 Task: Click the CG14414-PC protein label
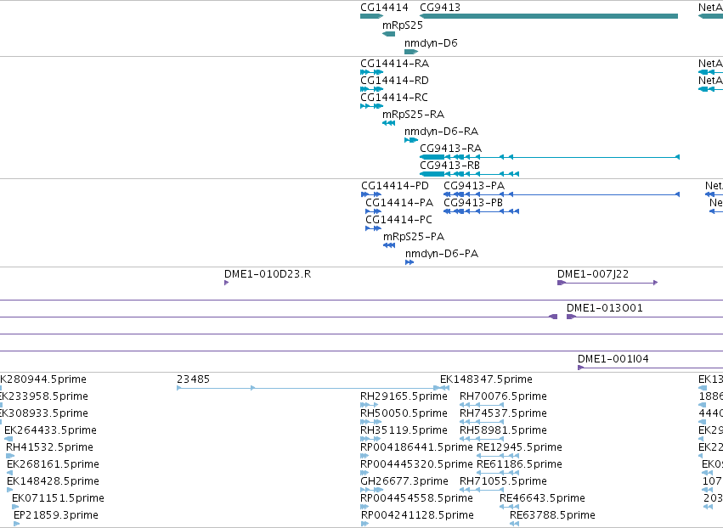[x=398, y=220]
